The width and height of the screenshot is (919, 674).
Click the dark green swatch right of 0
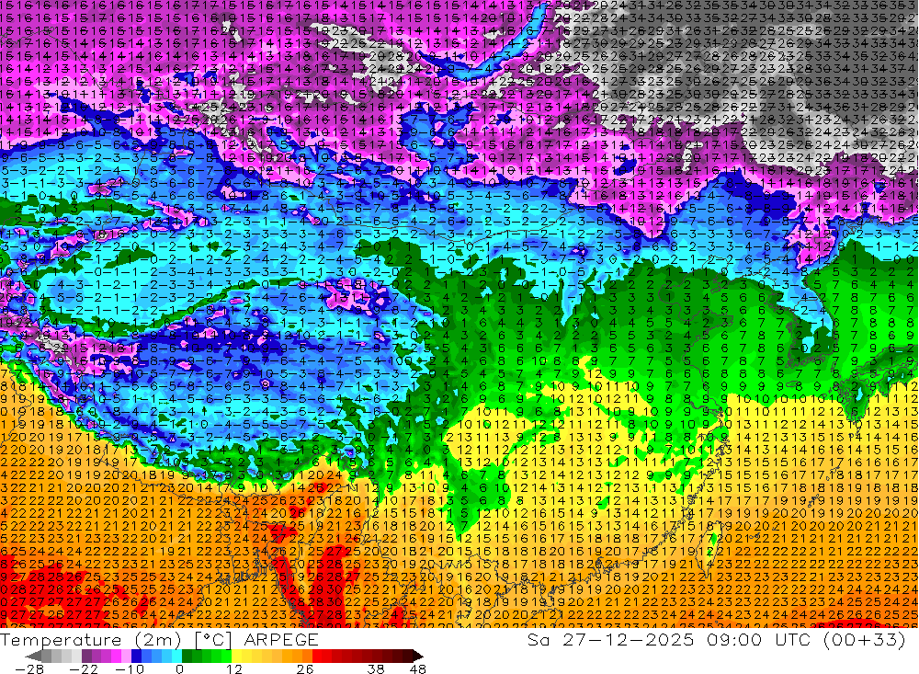click(x=187, y=657)
